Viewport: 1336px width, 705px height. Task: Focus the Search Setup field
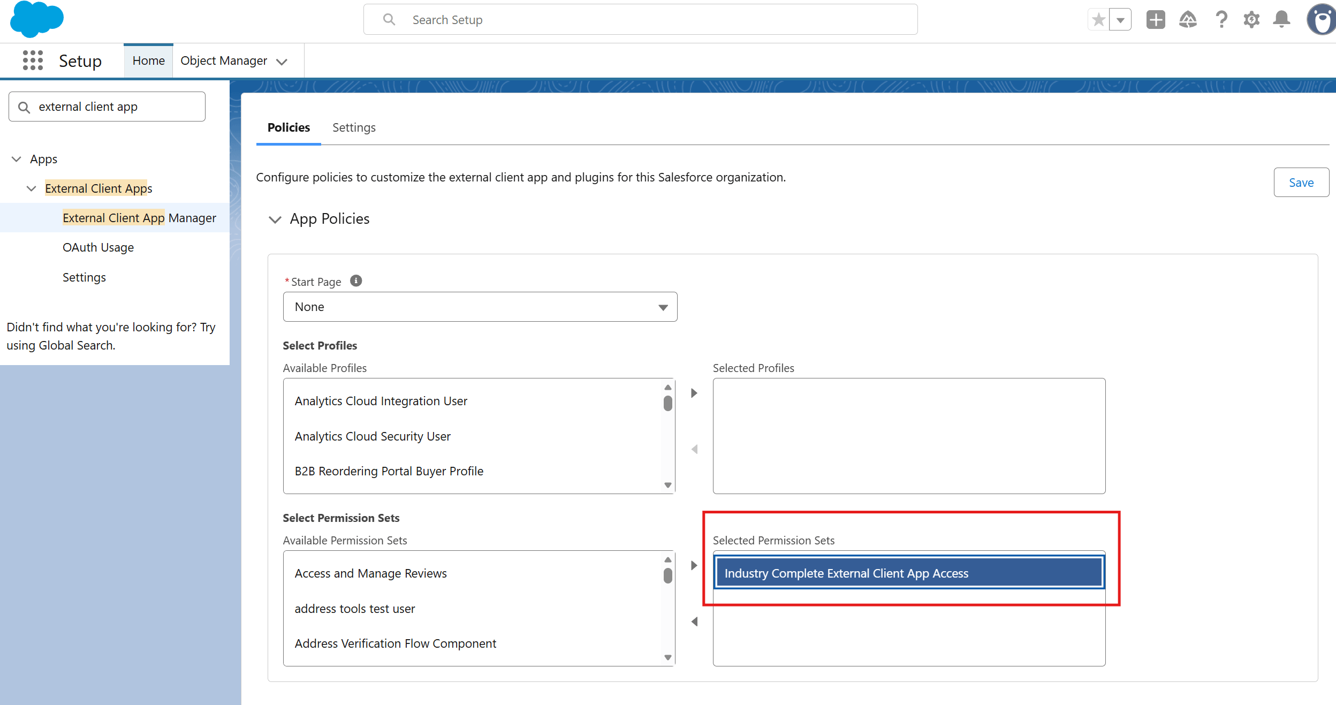640,20
